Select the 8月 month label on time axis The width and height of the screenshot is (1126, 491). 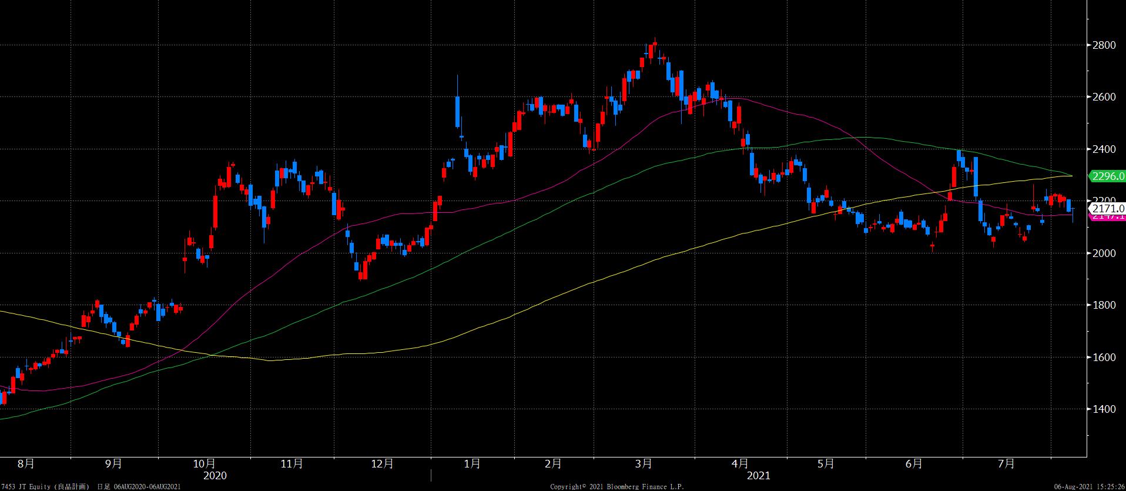pyautogui.click(x=26, y=464)
